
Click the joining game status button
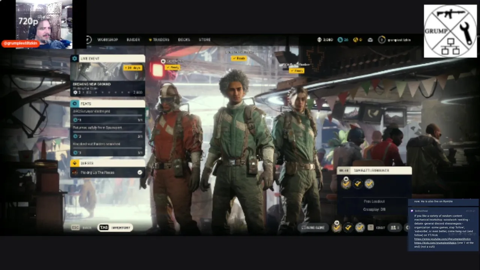click(313, 228)
